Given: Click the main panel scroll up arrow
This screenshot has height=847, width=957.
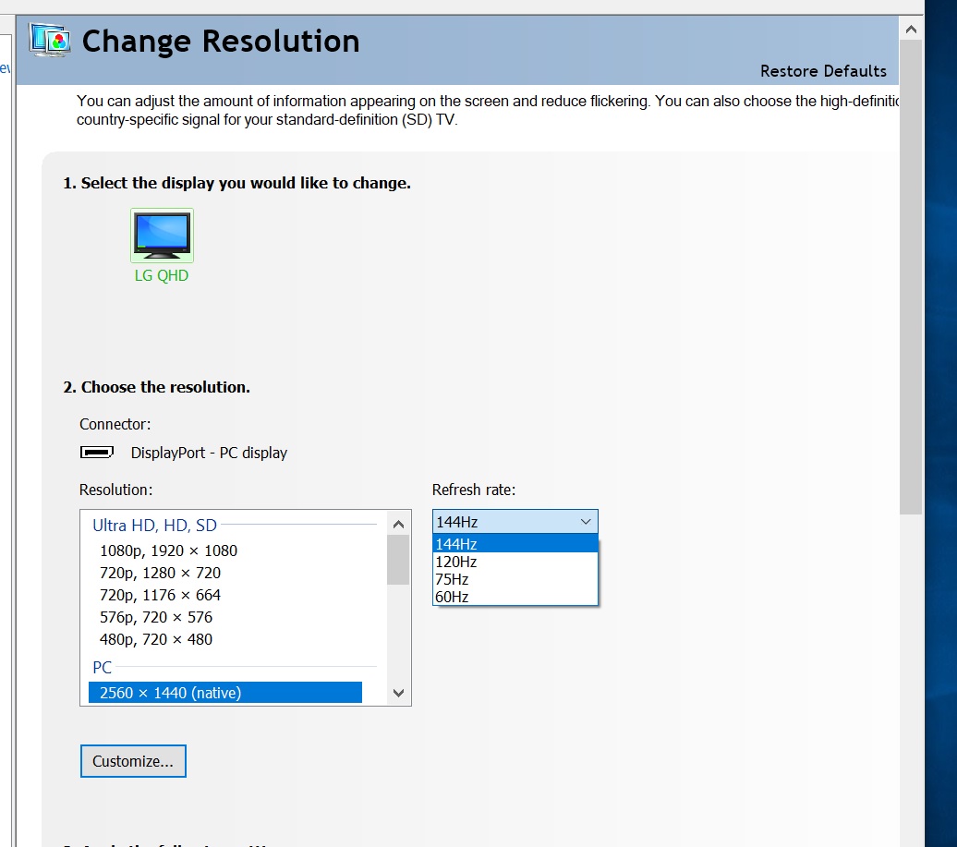Looking at the screenshot, I should [x=911, y=30].
